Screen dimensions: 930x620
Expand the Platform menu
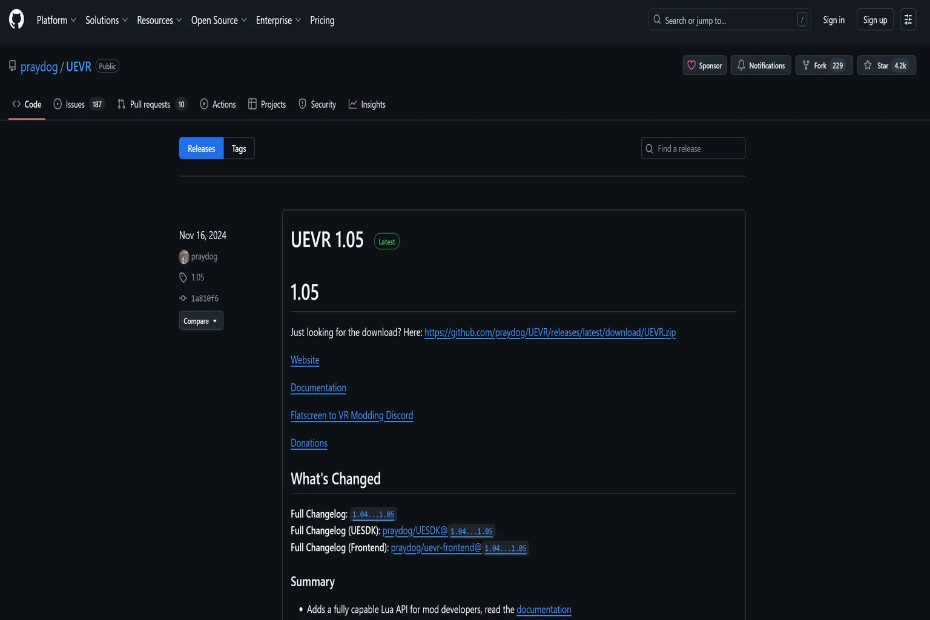[x=56, y=20]
